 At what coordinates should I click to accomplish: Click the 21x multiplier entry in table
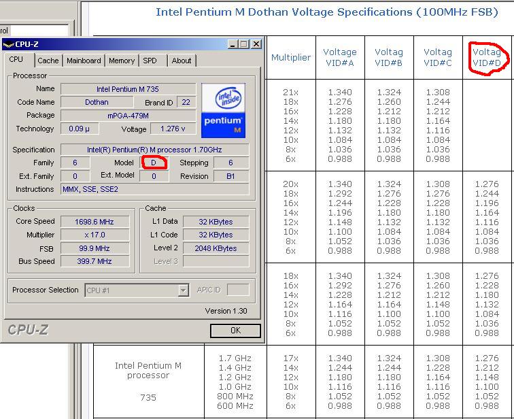291,93
